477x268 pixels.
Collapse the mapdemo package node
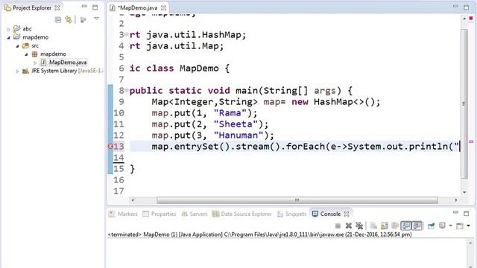pyautogui.click(x=26, y=54)
